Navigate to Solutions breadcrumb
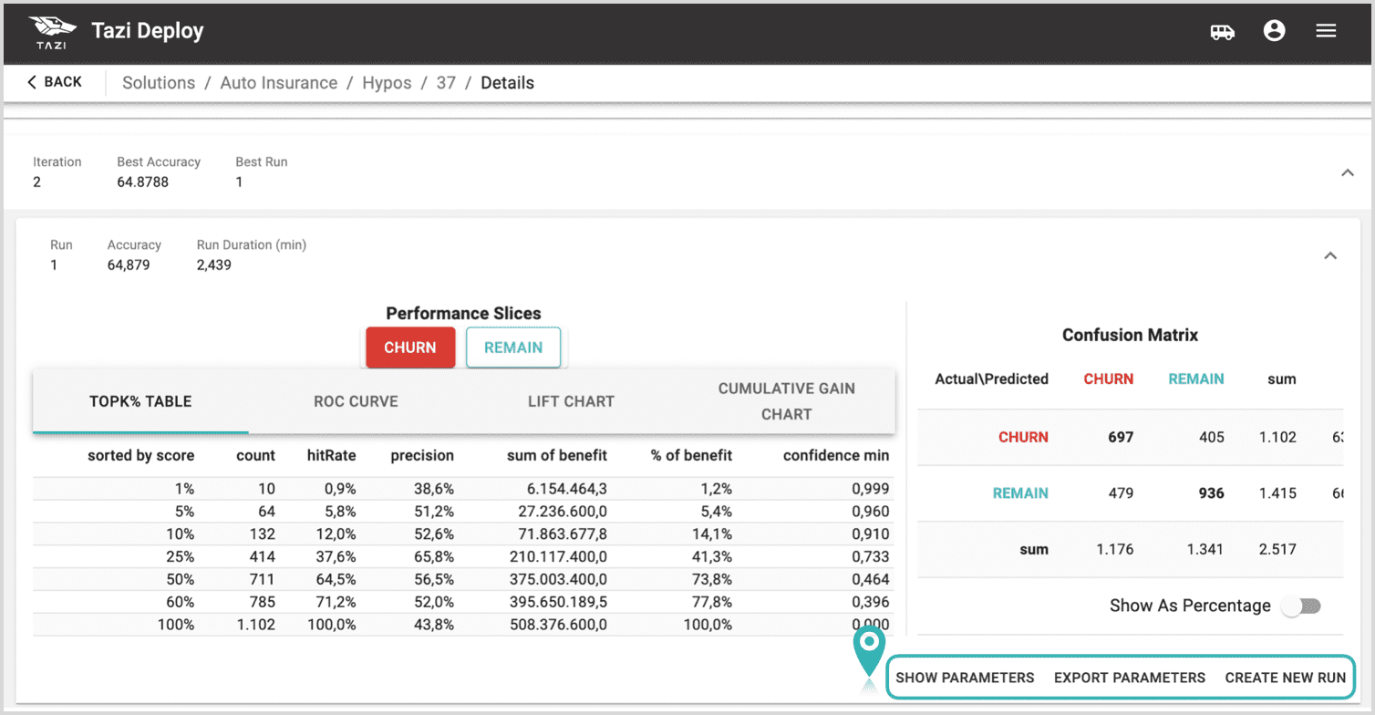The image size is (1375, 715). (x=159, y=83)
